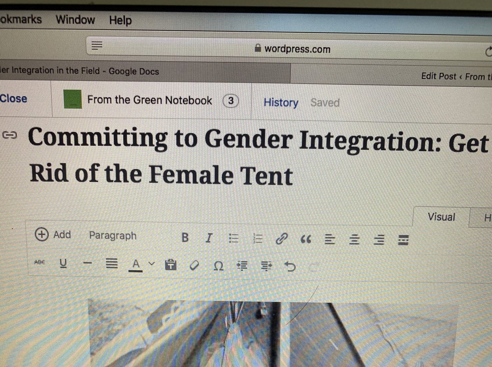The height and width of the screenshot is (367, 492).
Task: Apply blockquote formatting
Action: click(x=306, y=239)
